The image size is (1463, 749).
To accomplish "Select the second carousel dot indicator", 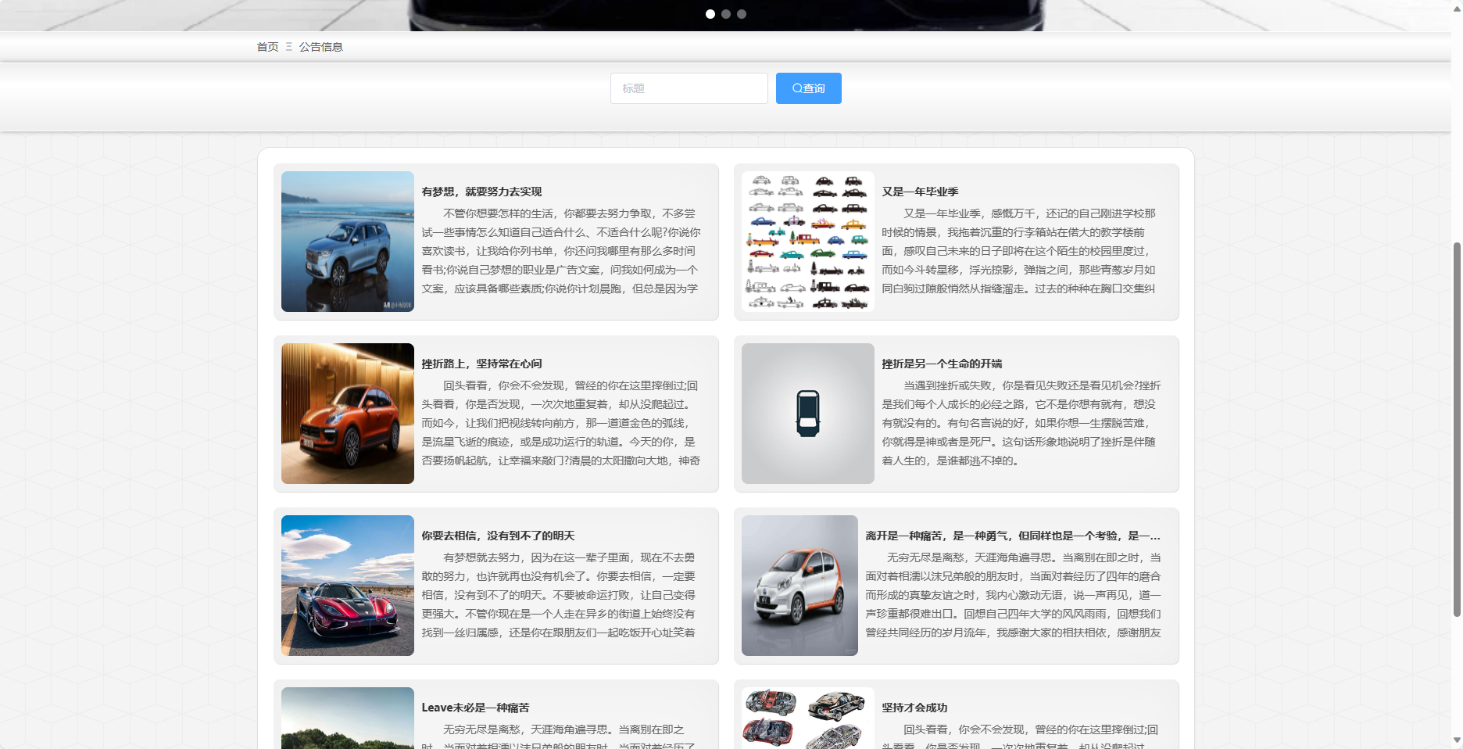I will tap(726, 14).
